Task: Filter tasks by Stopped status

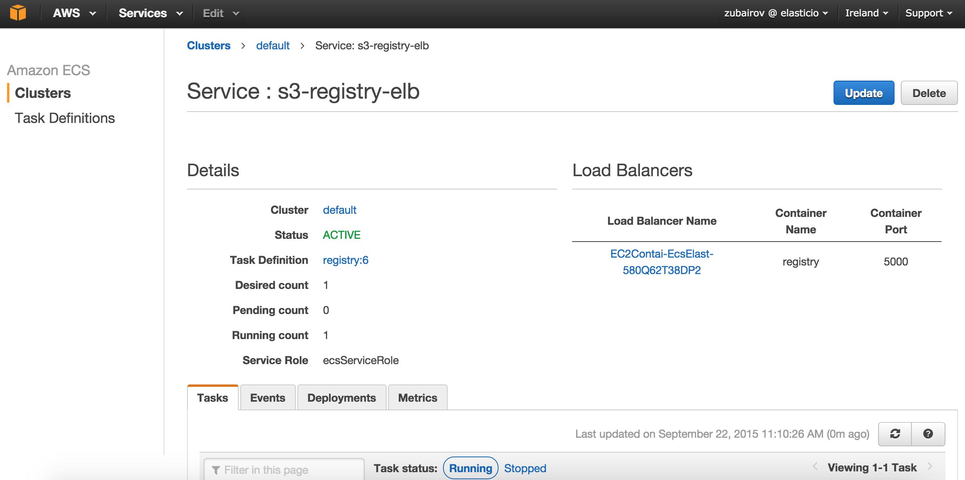Action: pos(525,468)
